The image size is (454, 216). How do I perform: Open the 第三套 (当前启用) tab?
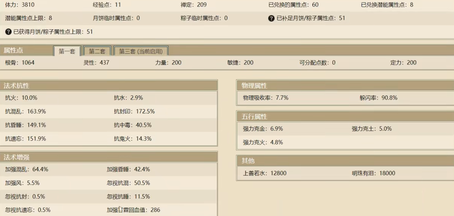141,51
